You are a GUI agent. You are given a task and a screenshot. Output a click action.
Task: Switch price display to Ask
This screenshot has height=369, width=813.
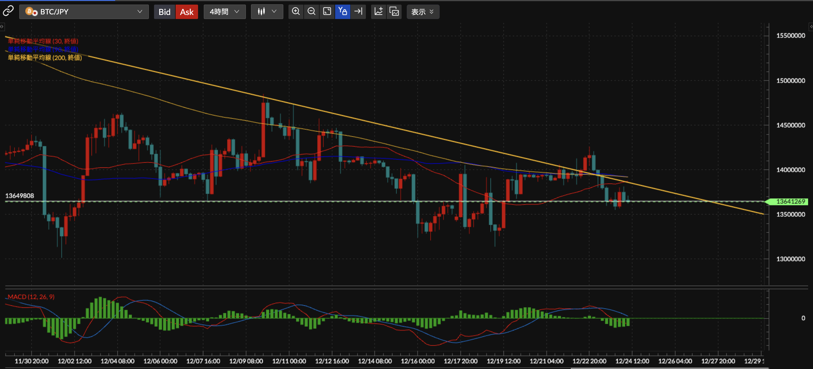pyautogui.click(x=187, y=12)
